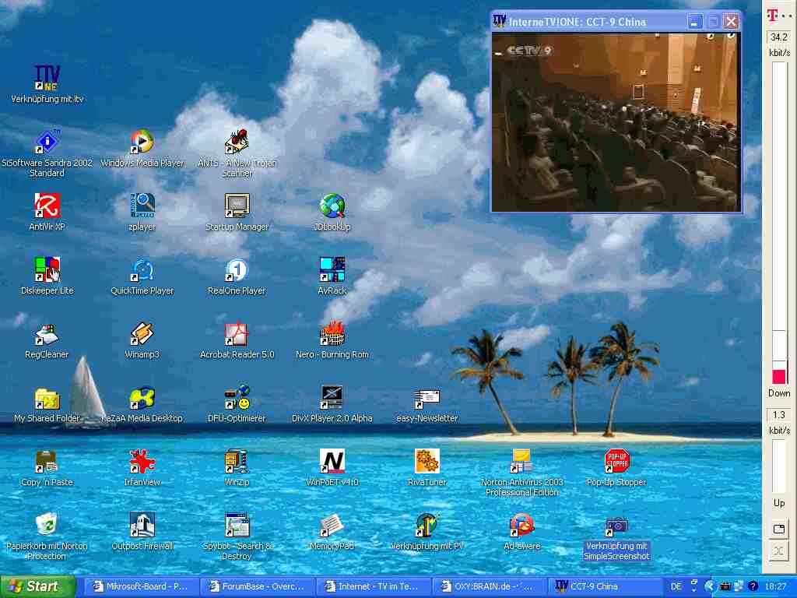Select WinZip desktop icon
The image size is (797, 598).
pos(237,461)
